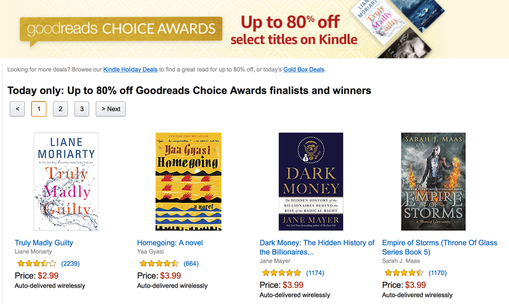Open the Kindle Holiday Deals link
Image resolution: width=509 pixels, height=304 pixels.
pos(130,69)
